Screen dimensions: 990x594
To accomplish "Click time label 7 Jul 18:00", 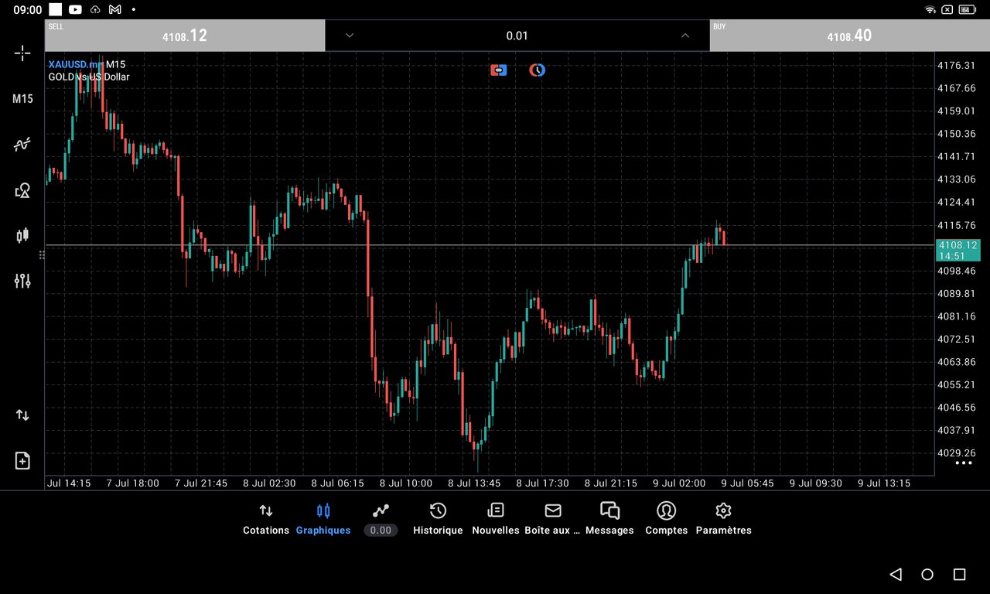I will click(x=133, y=483).
